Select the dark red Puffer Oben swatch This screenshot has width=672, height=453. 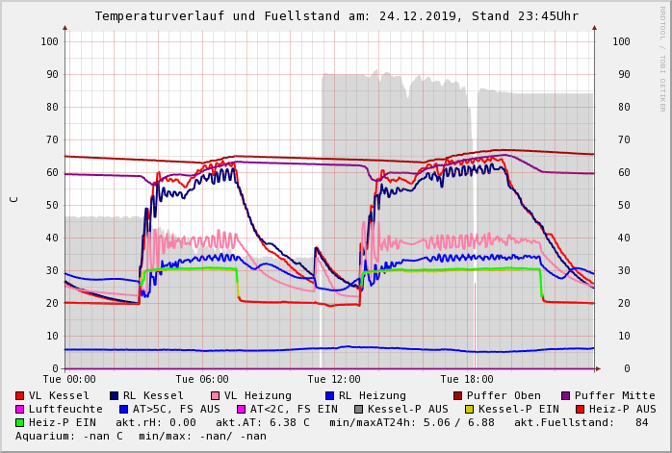tap(458, 395)
